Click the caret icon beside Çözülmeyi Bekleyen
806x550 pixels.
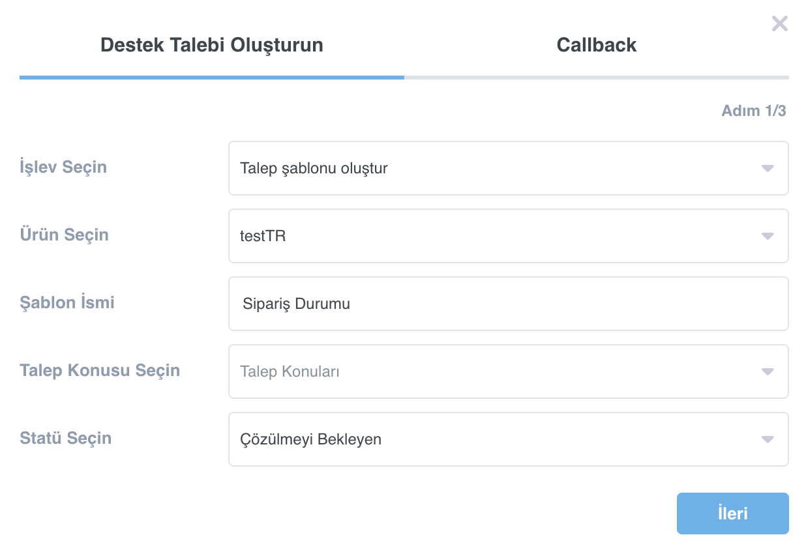(768, 439)
